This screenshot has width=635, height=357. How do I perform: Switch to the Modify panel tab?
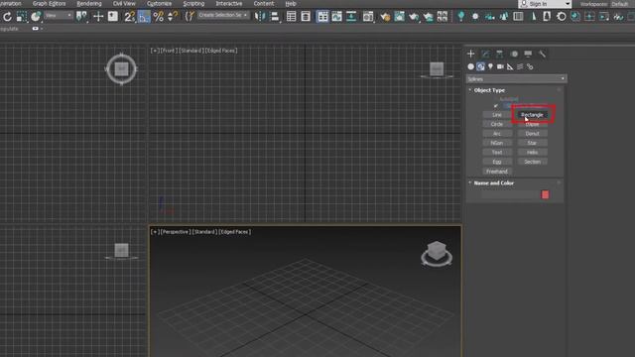[x=485, y=54]
